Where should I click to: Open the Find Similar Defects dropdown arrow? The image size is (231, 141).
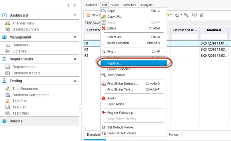[181, 15]
